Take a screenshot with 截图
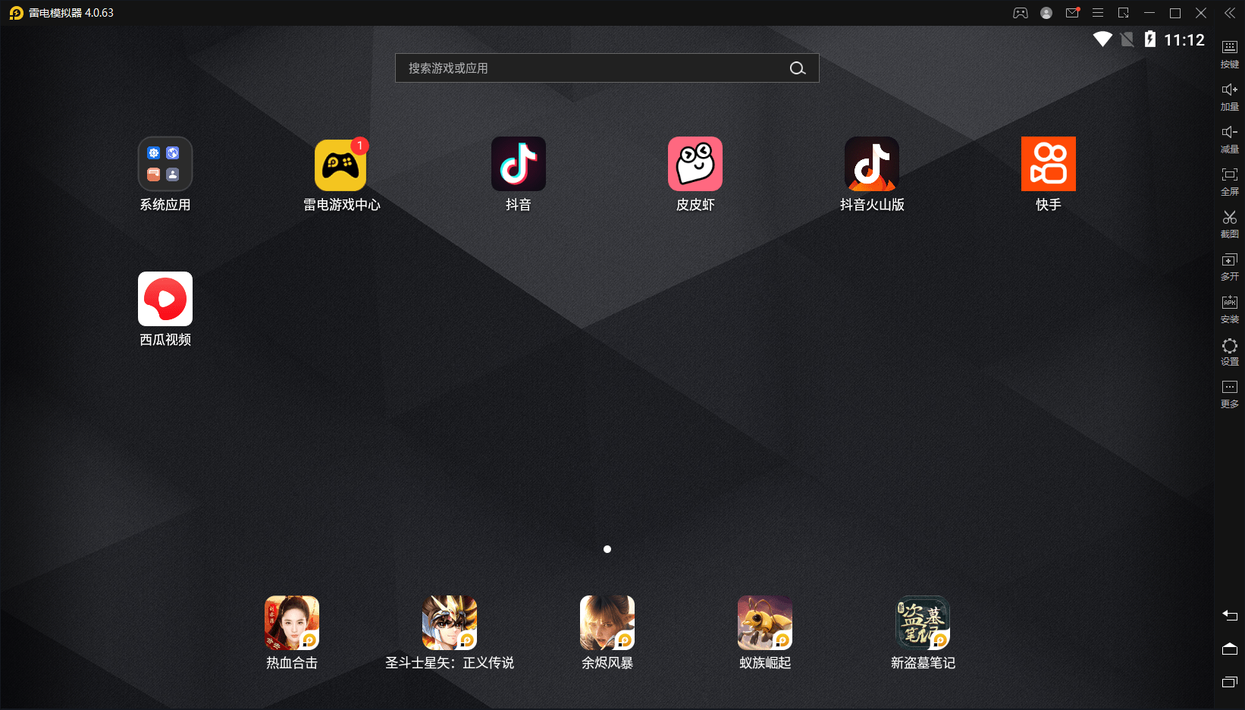This screenshot has width=1245, height=710. 1230,224
